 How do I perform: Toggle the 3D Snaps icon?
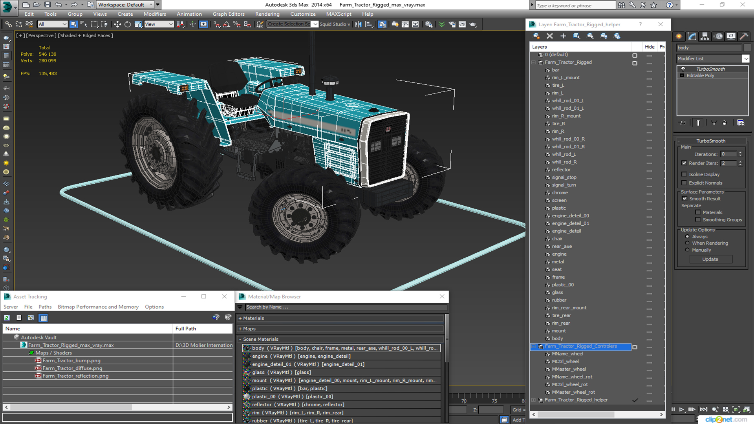coord(217,24)
